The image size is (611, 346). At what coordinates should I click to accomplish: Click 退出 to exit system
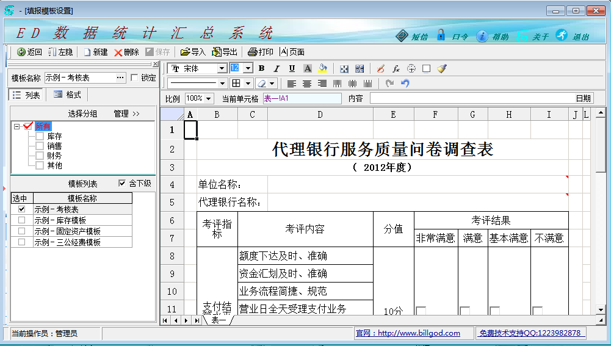573,36
